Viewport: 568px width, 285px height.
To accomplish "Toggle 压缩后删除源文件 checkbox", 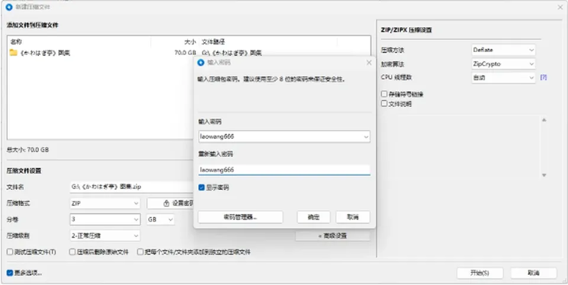I will tap(72, 252).
